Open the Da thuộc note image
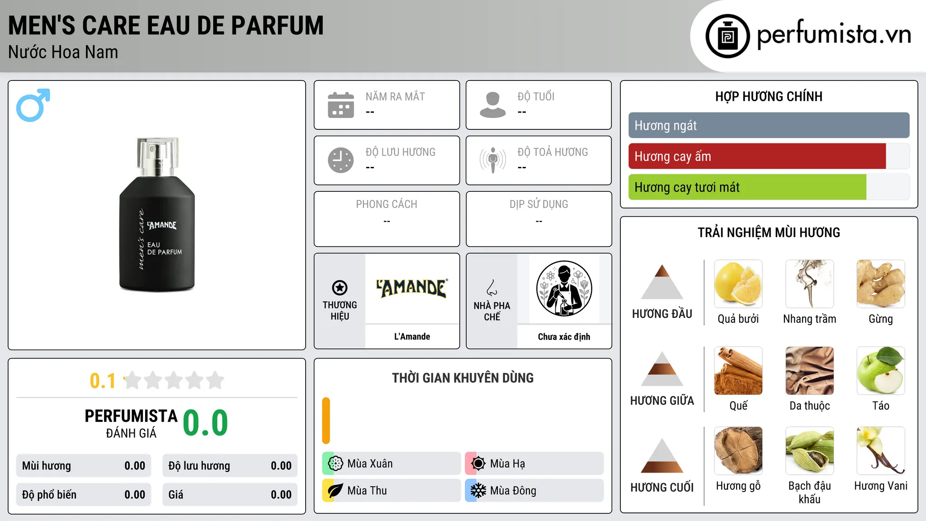Image resolution: width=926 pixels, height=521 pixels. [x=810, y=371]
